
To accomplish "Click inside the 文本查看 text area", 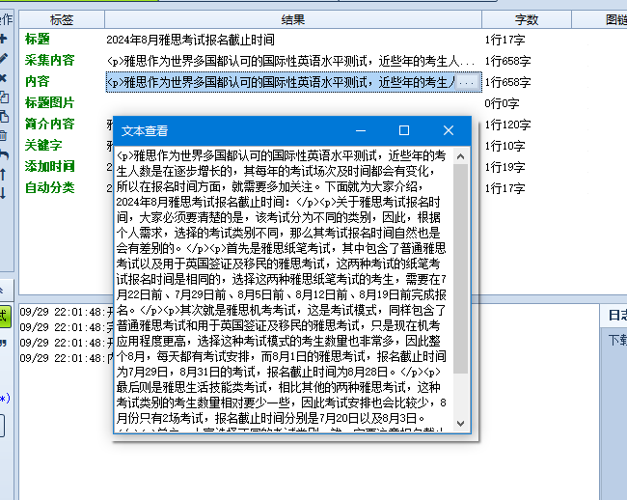I will click(x=284, y=290).
